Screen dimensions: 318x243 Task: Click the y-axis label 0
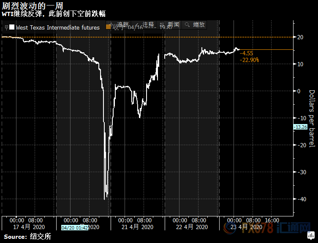click(299, 91)
